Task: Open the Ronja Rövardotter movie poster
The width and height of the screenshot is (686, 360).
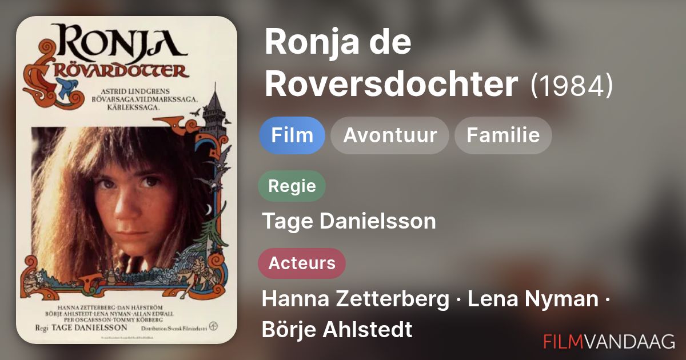Action: (126, 179)
